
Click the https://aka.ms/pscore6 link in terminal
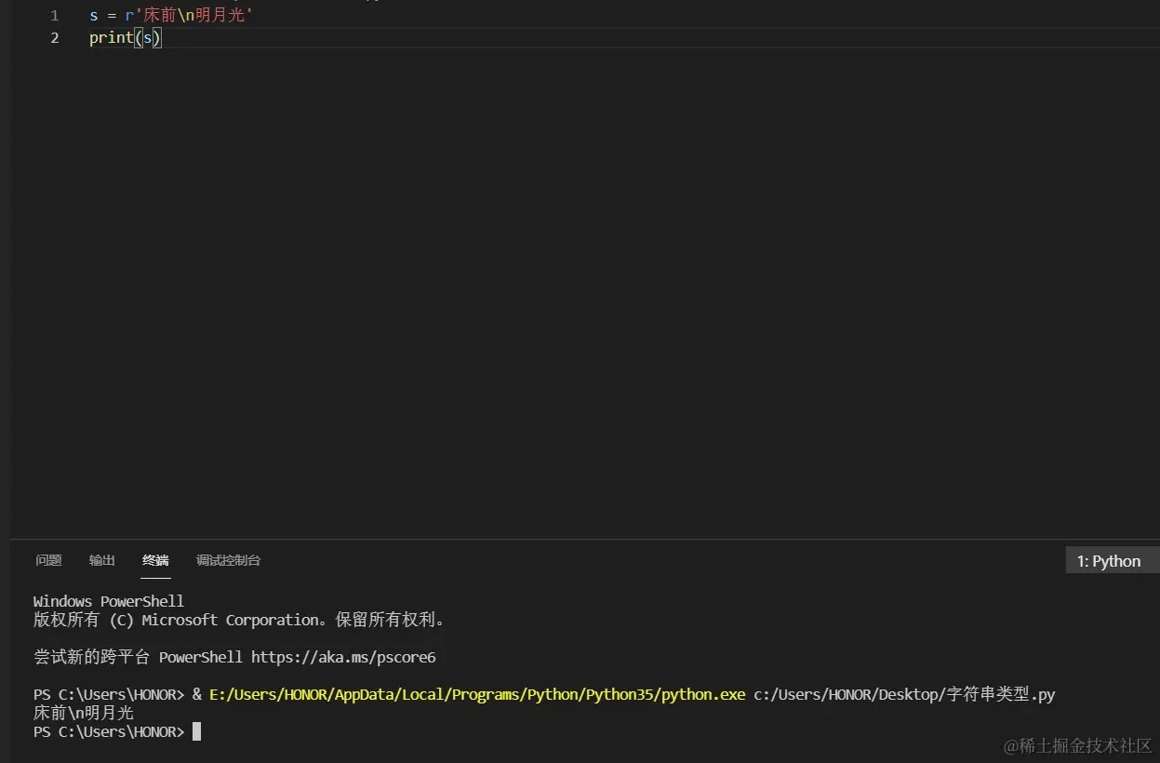click(343, 657)
